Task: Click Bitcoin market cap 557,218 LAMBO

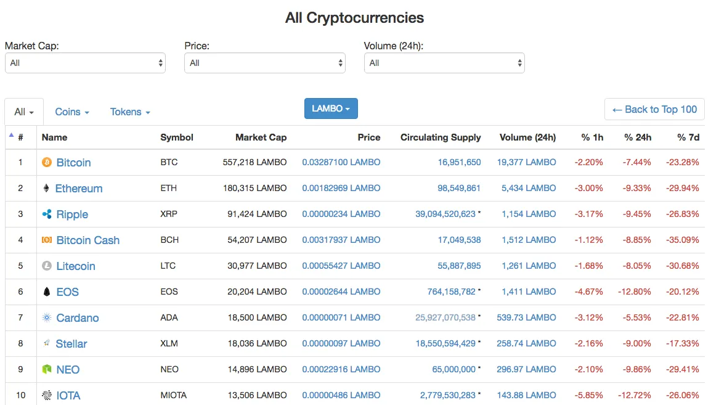Action: (x=255, y=162)
